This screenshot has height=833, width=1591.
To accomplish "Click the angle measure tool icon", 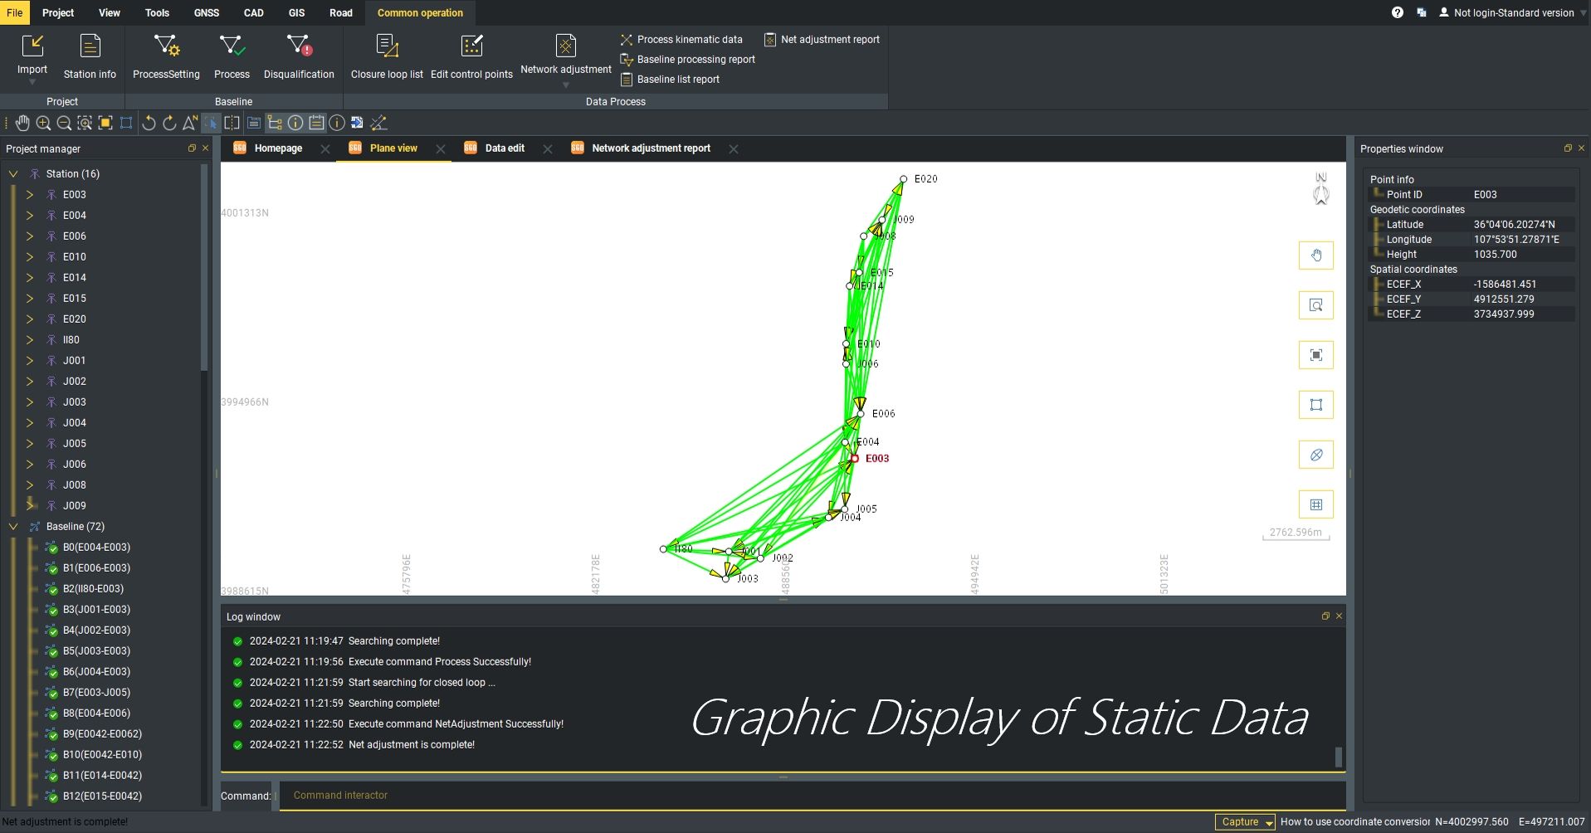I will click(x=378, y=123).
